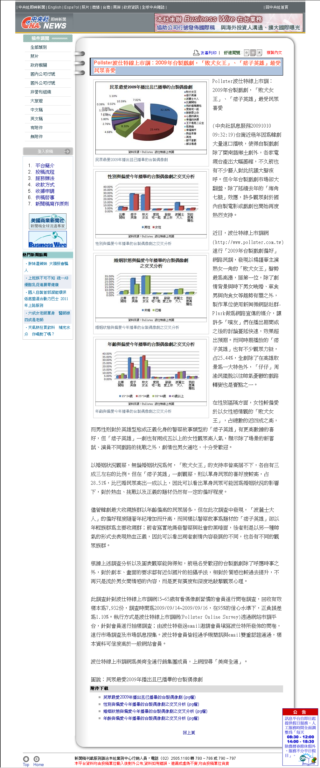
Task: Select 非營利組織 category in the sidebar
Action: [41, 92]
